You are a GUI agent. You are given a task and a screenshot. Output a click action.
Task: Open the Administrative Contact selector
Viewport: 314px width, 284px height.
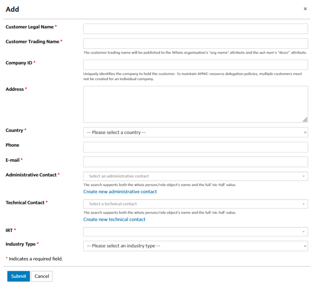(191, 176)
